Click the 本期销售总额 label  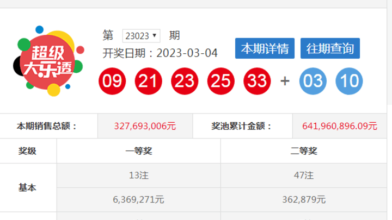[46, 126]
